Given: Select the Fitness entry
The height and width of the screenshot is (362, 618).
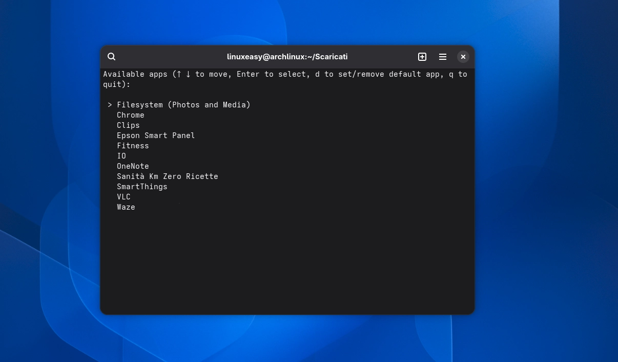Looking at the screenshot, I should pyautogui.click(x=133, y=146).
